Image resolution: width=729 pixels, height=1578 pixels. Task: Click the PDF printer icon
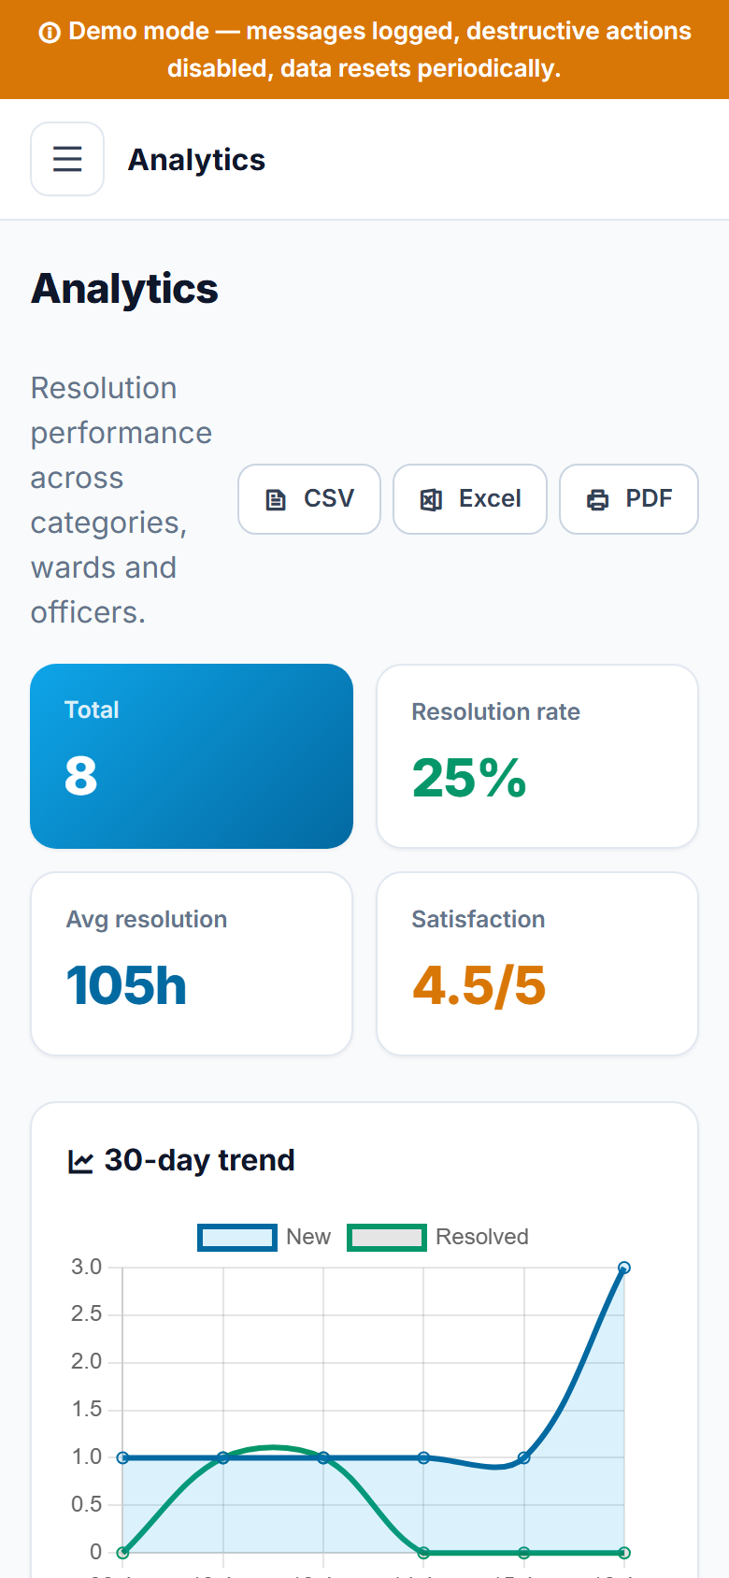click(x=597, y=500)
